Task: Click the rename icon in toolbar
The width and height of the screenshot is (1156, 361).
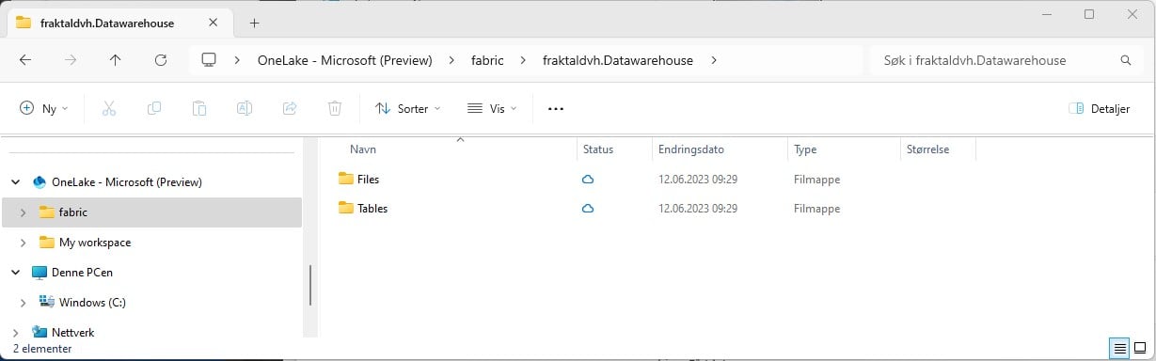Action: click(x=244, y=108)
